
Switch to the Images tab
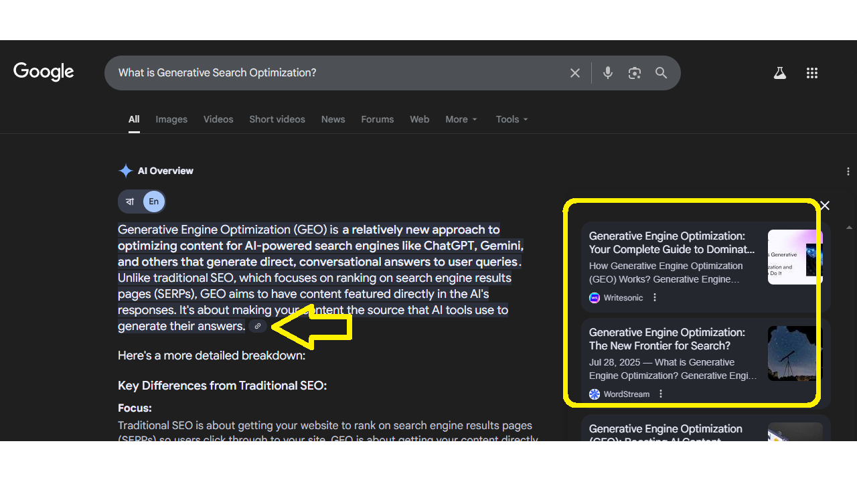click(x=171, y=119)
